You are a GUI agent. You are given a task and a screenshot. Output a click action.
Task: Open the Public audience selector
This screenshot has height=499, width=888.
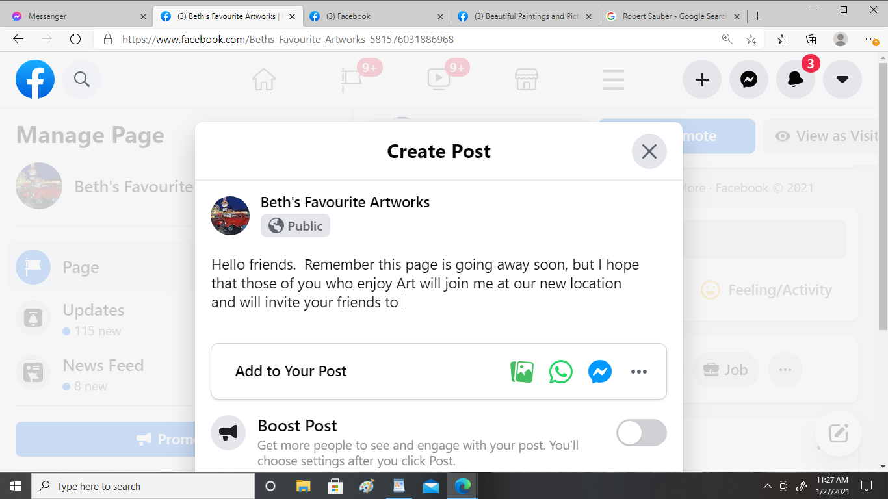click(x=296, y=225)
